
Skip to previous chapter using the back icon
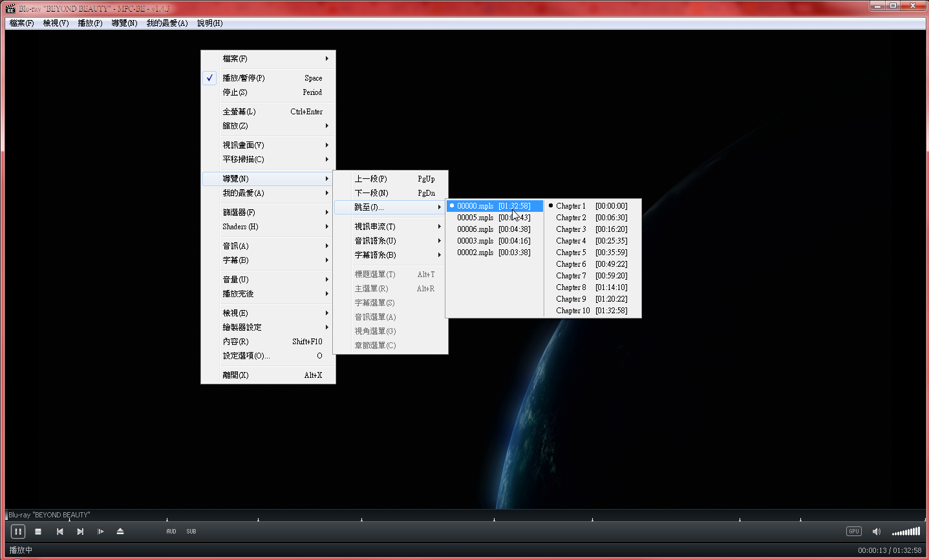coord(59,532)
